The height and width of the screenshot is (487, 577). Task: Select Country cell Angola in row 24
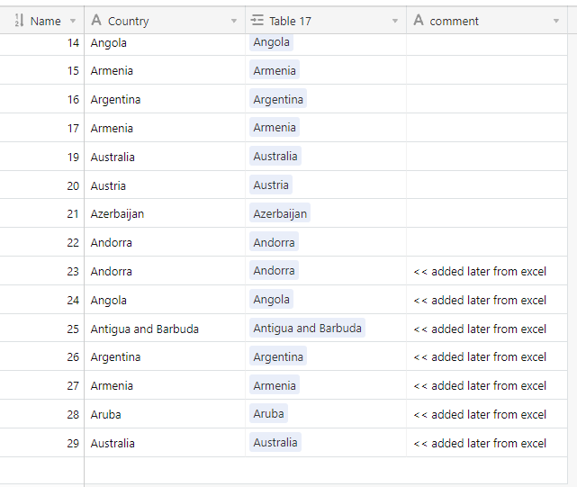(165, 299)
